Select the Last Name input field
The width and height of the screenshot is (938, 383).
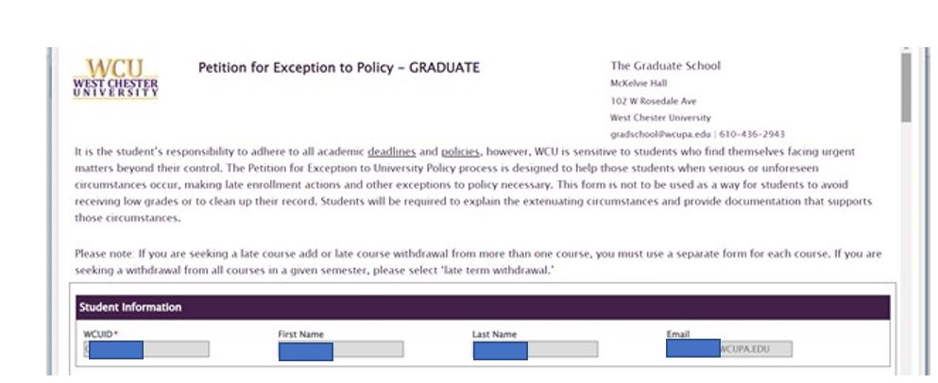pyautogui.click(x=535, y=350)
